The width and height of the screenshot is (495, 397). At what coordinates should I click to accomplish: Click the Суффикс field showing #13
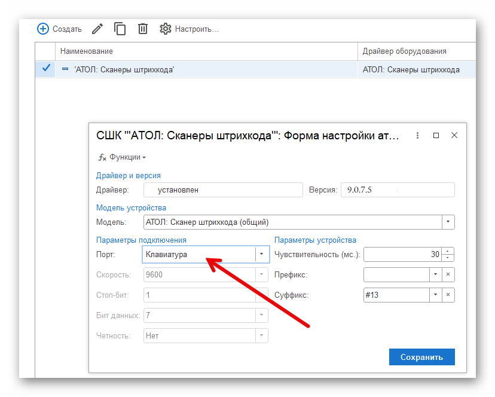396,295
